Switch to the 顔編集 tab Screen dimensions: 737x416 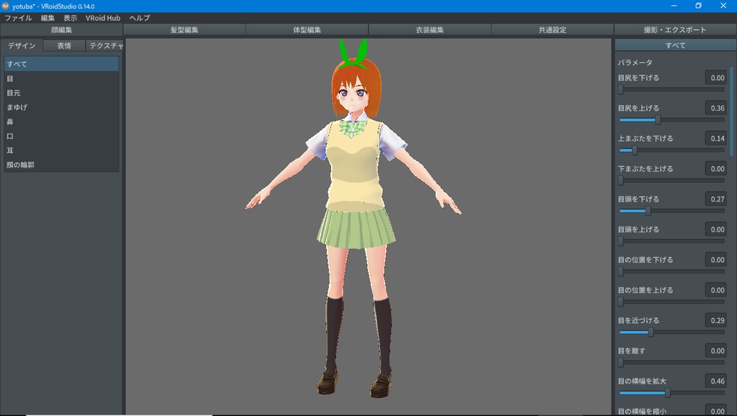(62, 30)
